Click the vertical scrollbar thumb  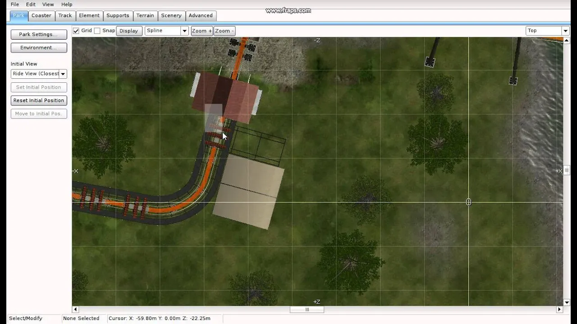click(567, 170)
